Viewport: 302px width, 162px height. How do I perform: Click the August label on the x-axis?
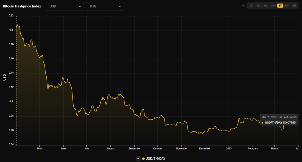click(110, 148)
